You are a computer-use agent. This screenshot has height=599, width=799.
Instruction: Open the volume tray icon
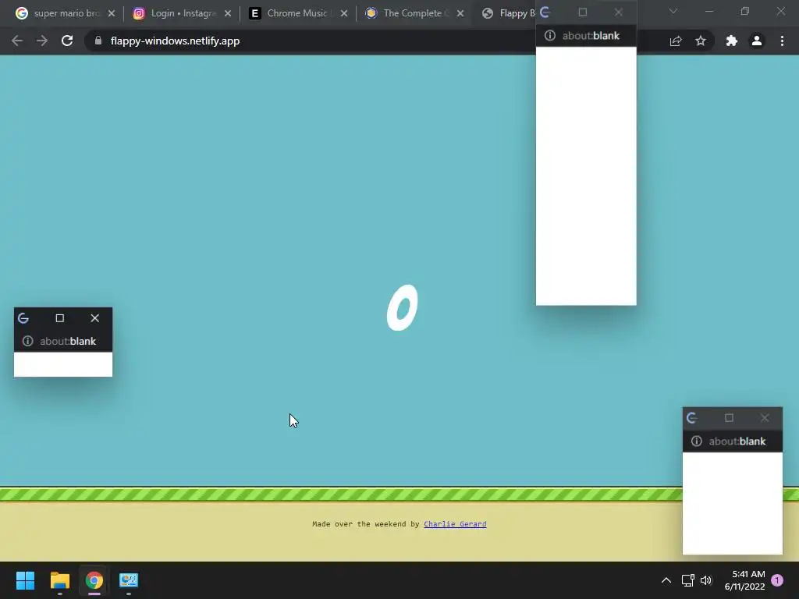click(x=705, y=580)
